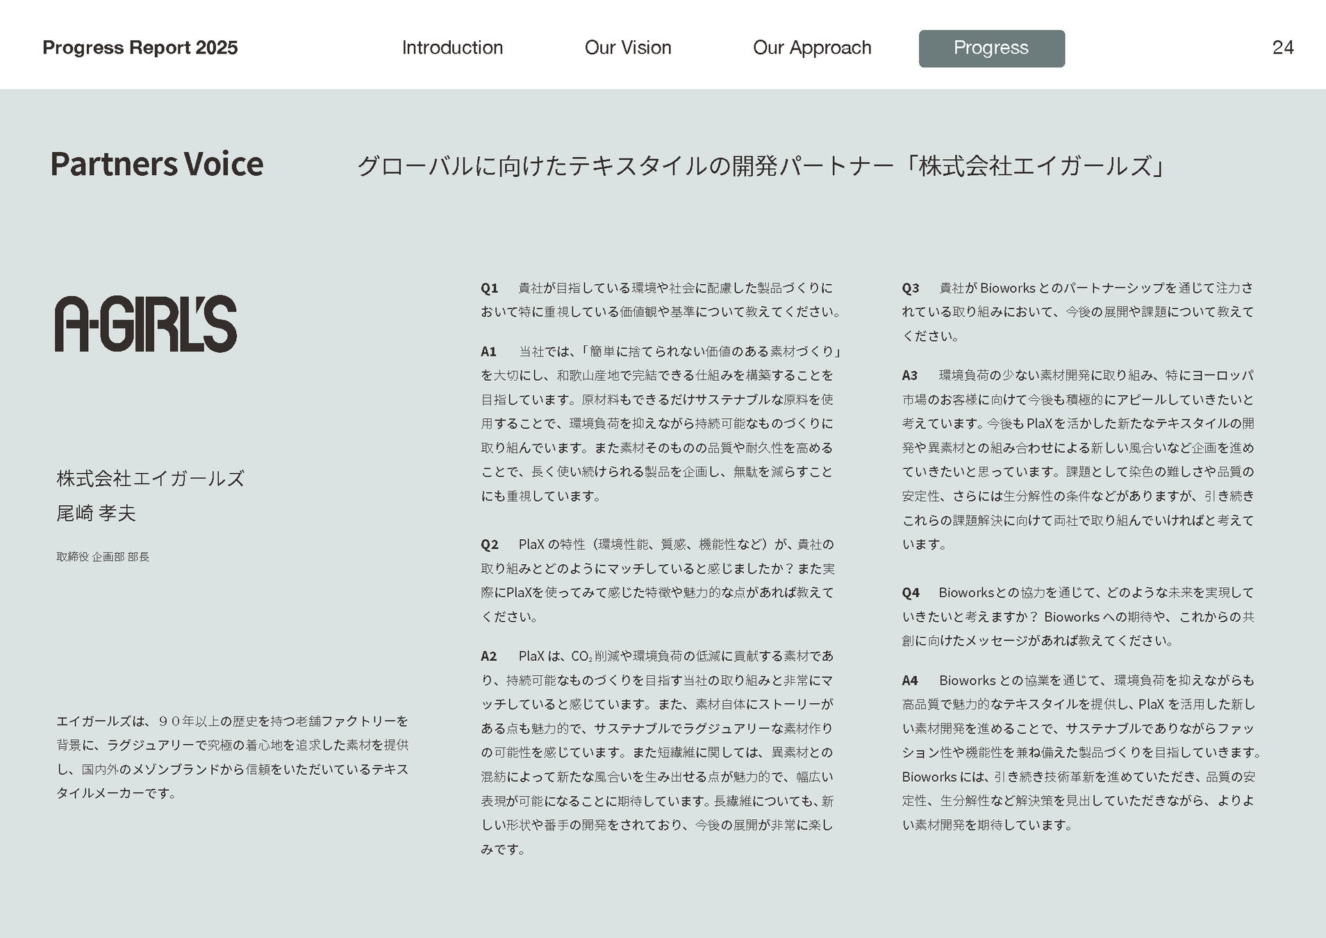
Task: Click the A1 answer label
Action: [489, 352]
